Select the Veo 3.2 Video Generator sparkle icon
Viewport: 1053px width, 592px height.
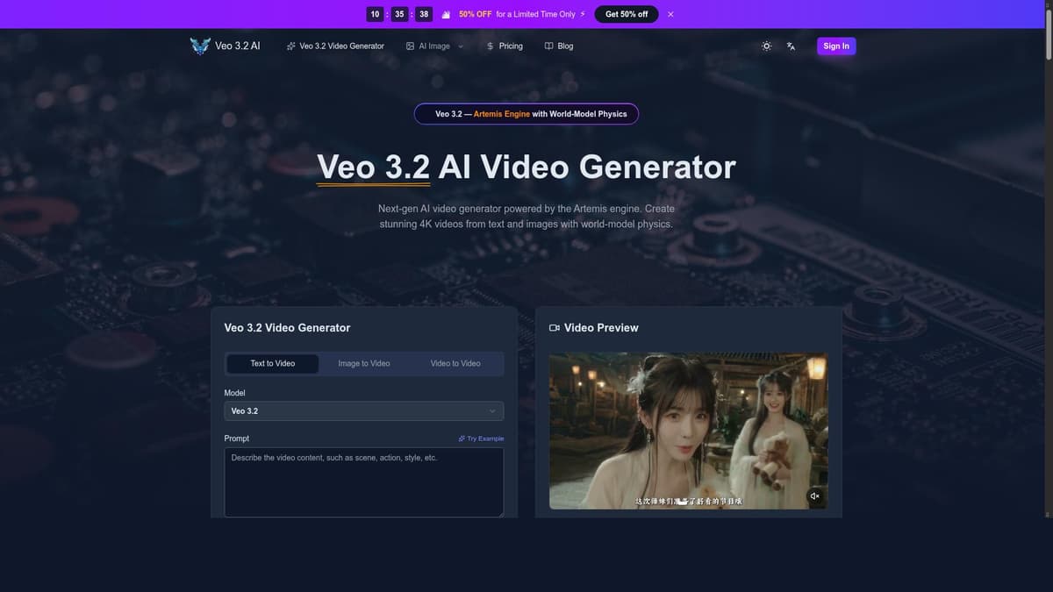(x=290, y=45)
